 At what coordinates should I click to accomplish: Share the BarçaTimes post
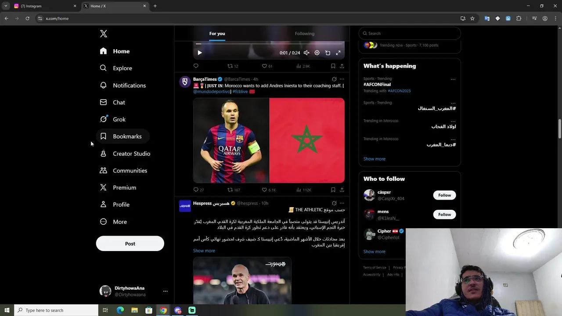342,190
